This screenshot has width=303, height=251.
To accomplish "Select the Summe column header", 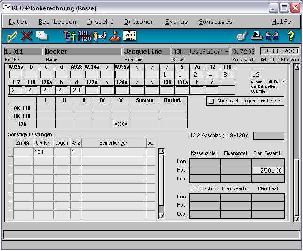I will (x=145, y=100).
